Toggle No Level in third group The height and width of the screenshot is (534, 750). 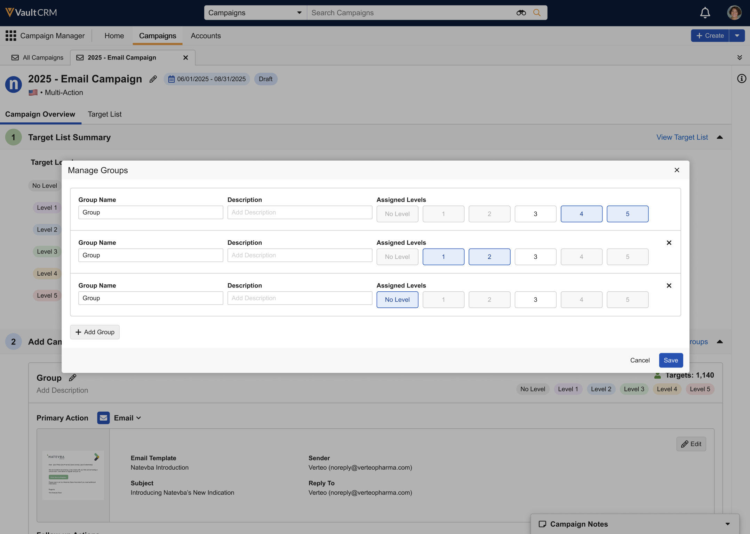(397, 299)
